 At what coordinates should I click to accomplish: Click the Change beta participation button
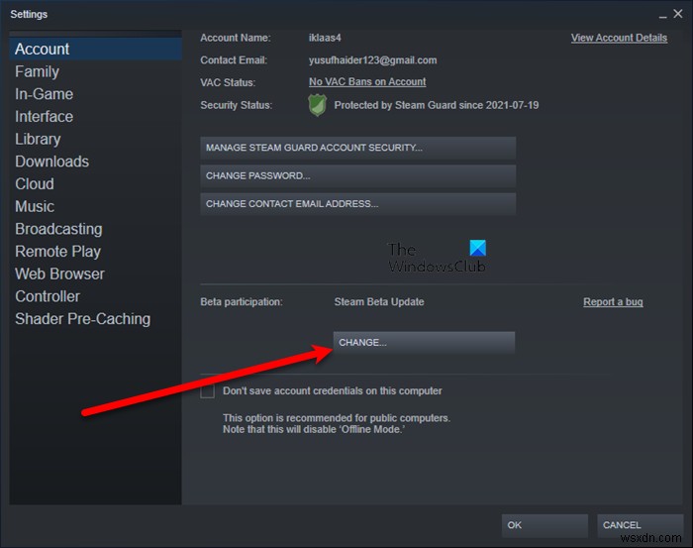425,342
